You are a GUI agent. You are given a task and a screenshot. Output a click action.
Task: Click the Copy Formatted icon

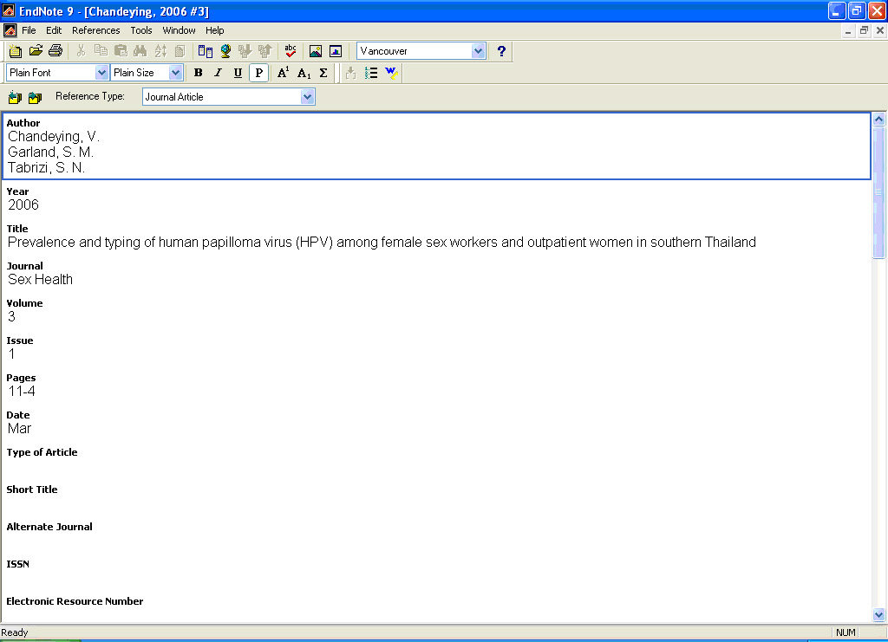[x=180, y=51]
